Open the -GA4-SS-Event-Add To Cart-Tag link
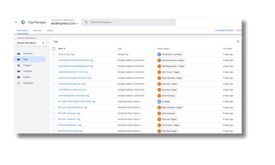 click(73, 72)
